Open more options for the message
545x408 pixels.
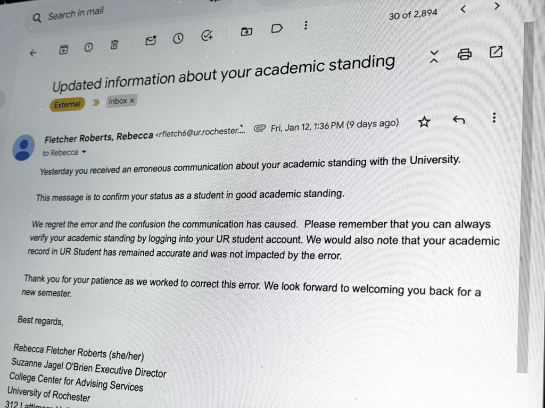(494, 118)
